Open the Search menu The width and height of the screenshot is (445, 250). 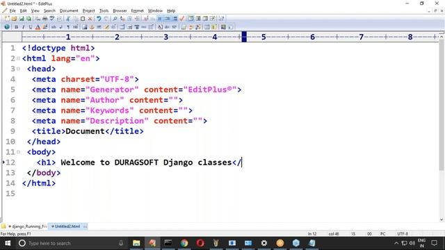click(x=49, y=11)
